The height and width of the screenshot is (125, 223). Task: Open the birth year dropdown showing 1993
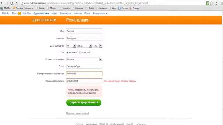(x=98, y=46)
